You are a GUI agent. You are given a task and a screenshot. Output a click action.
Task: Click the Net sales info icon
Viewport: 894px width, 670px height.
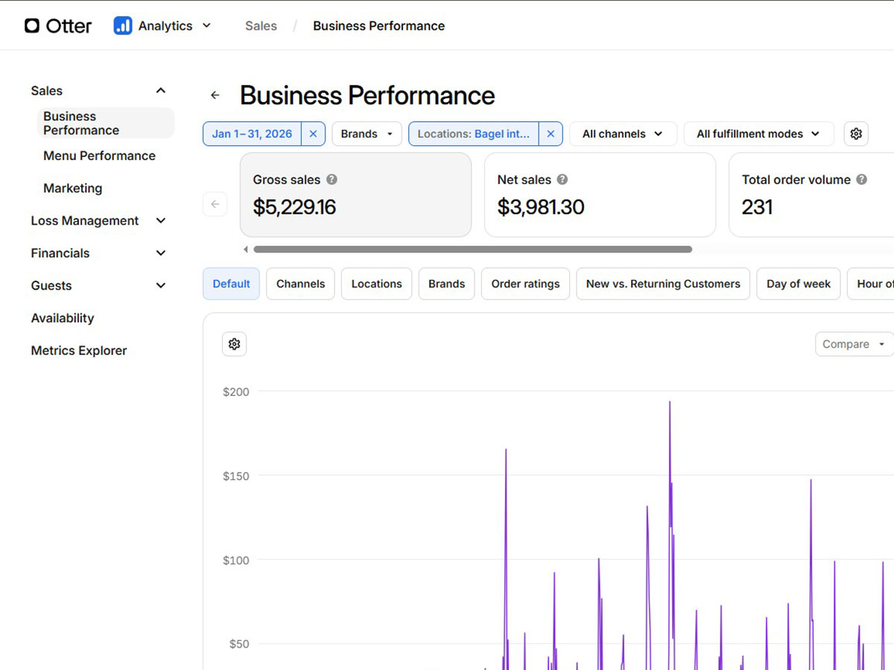pyautogui.click(x=562, y=179)
